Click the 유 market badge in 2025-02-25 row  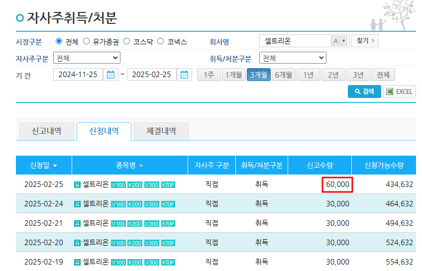(x=77, y=184)
